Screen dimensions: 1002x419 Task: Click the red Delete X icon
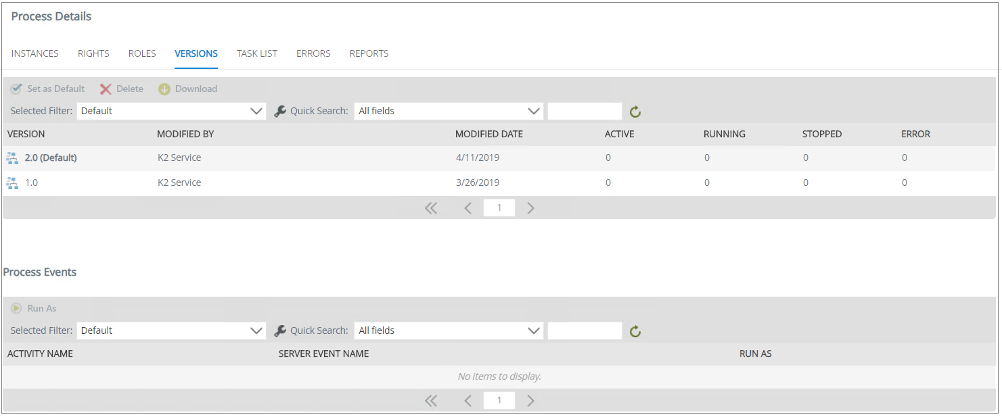click(106, 89)
